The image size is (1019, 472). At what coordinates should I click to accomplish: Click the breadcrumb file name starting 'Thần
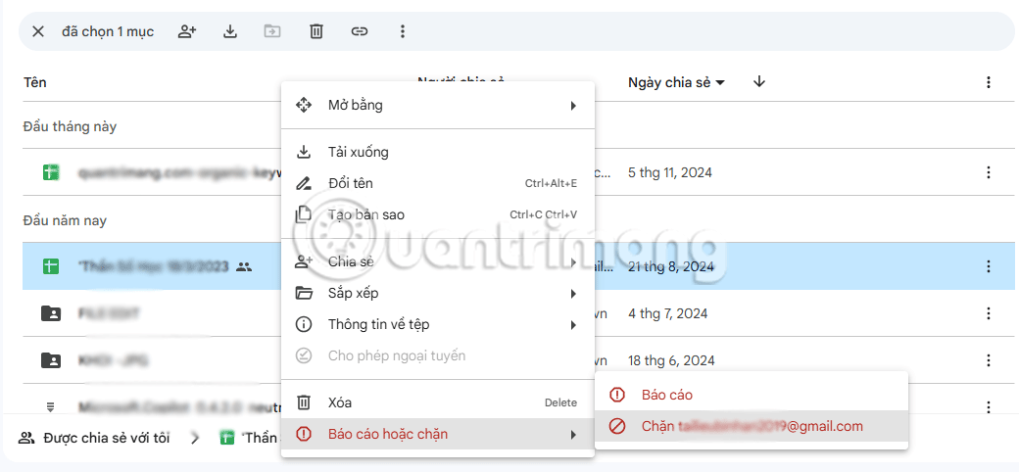(262, 438)
